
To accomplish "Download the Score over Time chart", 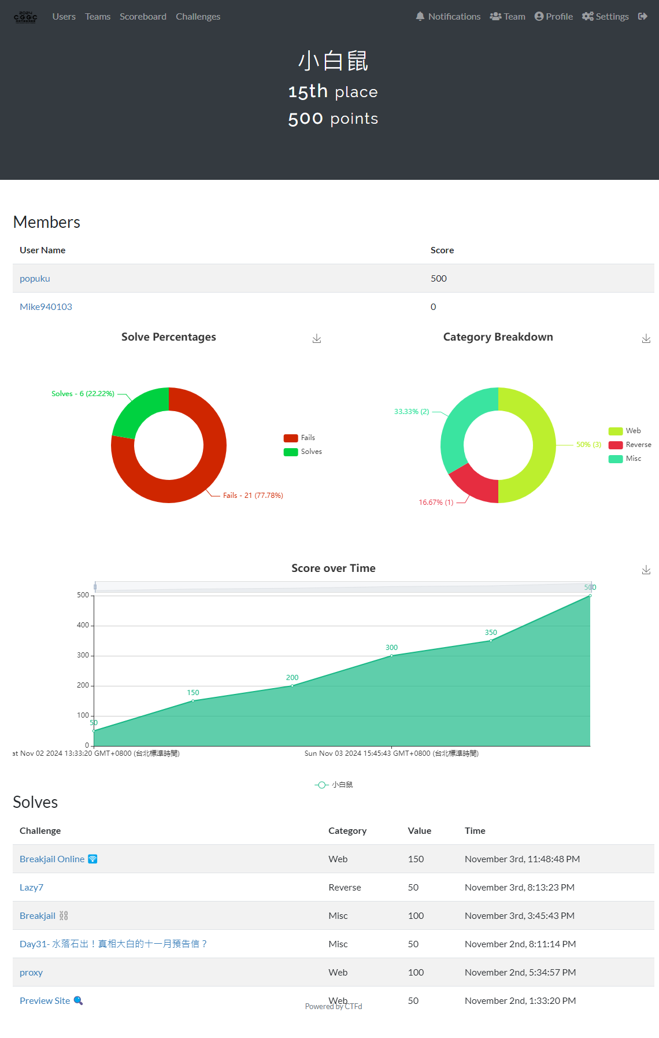I will (x=646, y=570).
